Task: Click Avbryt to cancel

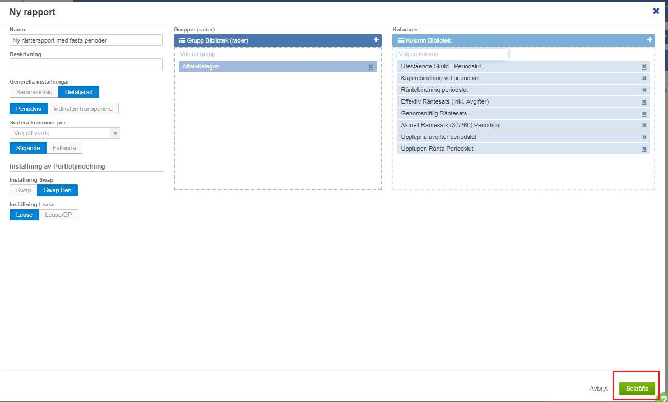Action: coord(599,389)
